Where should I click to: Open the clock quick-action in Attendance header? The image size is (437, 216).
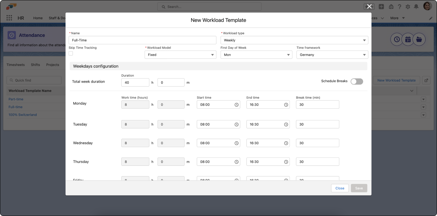(396, 39)
